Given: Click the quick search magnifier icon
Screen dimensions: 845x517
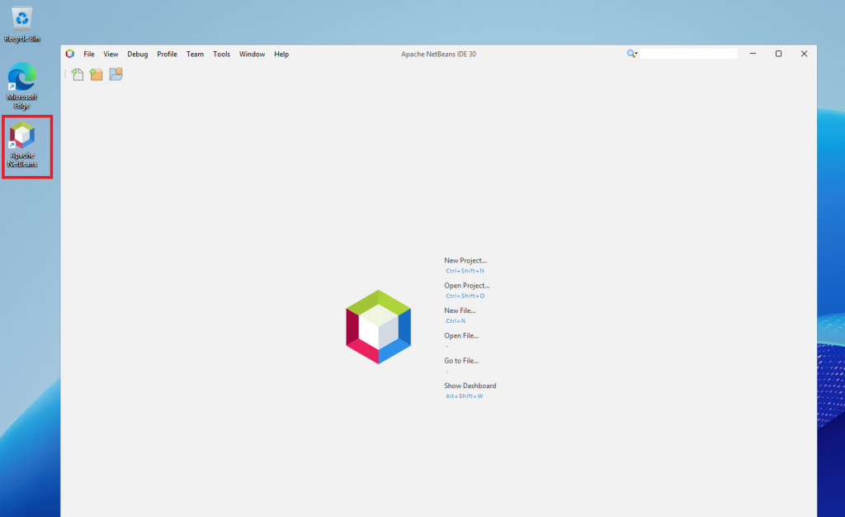Looking at the screenshot, I should 631,54.
